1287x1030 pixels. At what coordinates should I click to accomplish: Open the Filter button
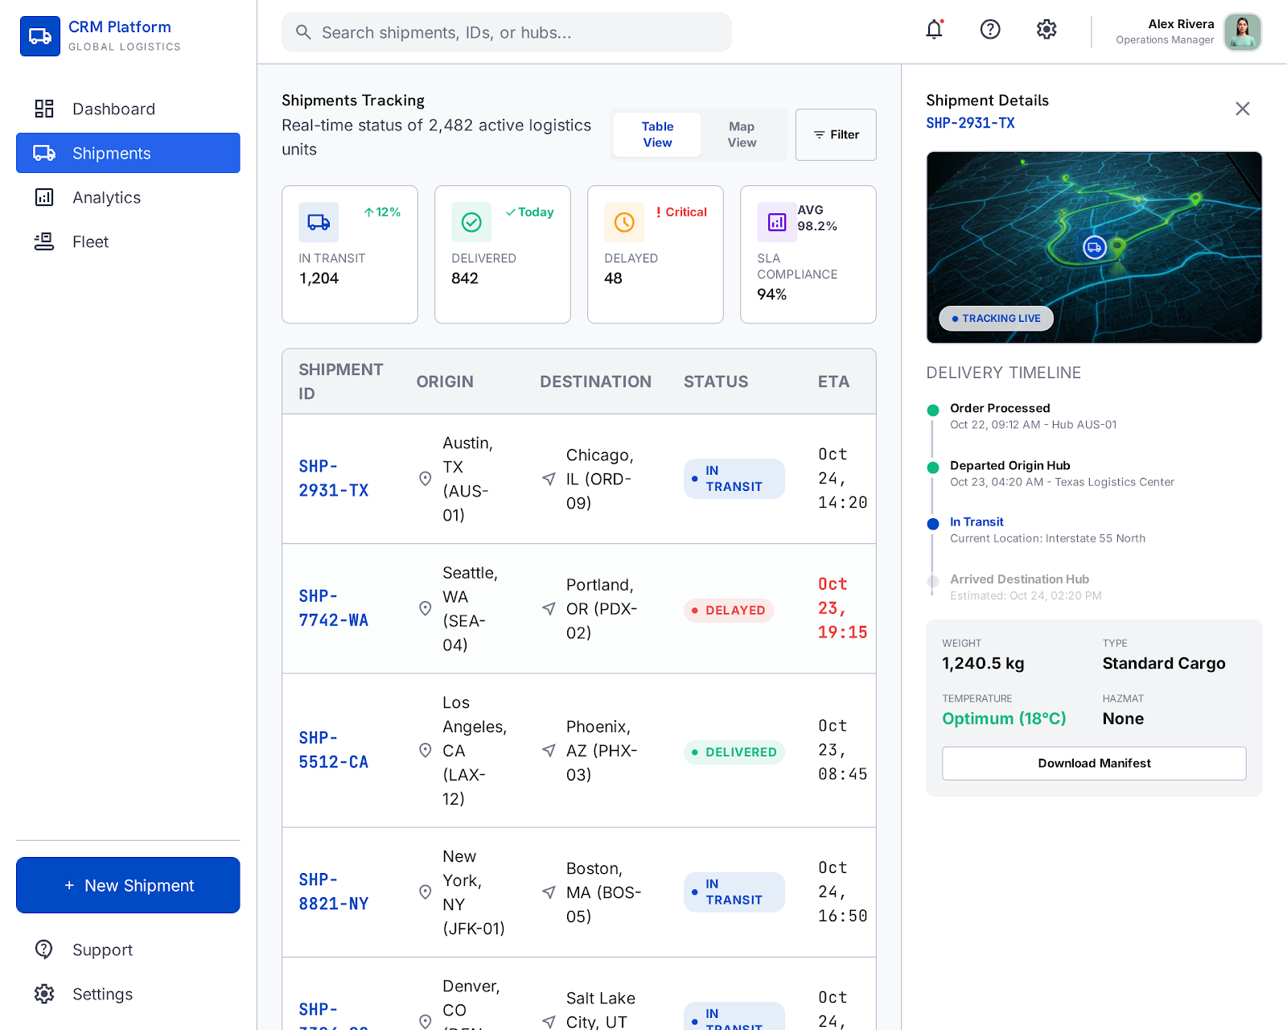[836, 134]
